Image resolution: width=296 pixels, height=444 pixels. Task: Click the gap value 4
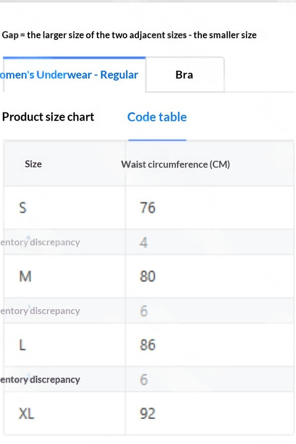144,243
